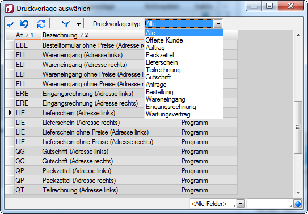This screenshot has height=214, width=308.
Task: Click the Druckvorlagentyp combo box arrow
Action: pyautogui.click(x=218, y=24)
